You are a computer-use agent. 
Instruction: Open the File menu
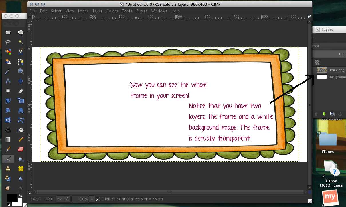33,11
